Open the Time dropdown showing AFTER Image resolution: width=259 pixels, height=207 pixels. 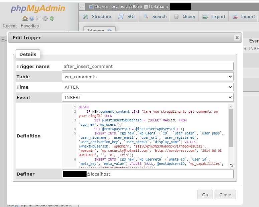click(x=148, y=87)
